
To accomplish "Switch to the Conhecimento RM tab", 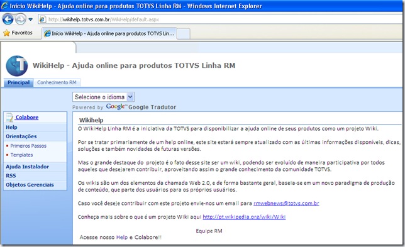I will click(x=57, y=82).
